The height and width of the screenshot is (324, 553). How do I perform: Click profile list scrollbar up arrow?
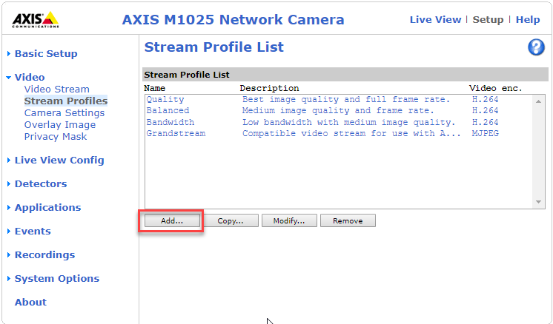pyautogui.click(x=538, y=101)
